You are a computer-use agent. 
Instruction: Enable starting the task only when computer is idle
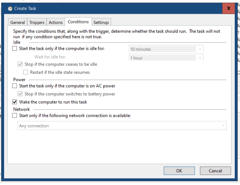pos(14,48)
